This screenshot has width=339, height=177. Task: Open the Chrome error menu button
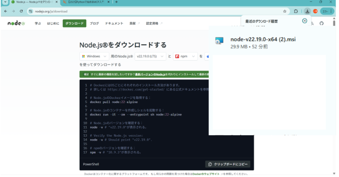(x=327, y=11)
